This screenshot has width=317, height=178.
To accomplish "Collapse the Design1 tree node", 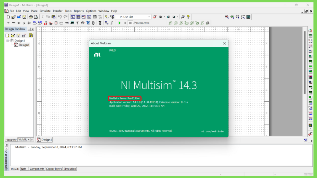I will [x=8, y=40].
